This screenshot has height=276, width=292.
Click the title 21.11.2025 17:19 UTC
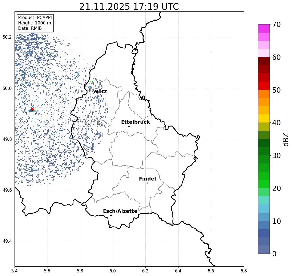(129, 7)
